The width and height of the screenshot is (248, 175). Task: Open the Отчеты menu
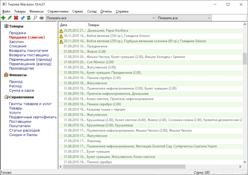106,11
